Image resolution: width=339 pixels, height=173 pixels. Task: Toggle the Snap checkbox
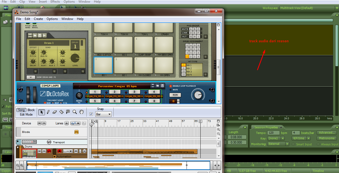(91, 114)
